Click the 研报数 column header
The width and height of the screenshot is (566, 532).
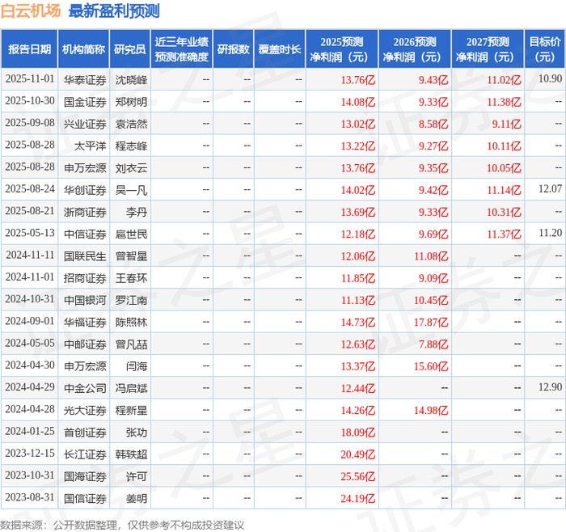click(x=233, y=49)
